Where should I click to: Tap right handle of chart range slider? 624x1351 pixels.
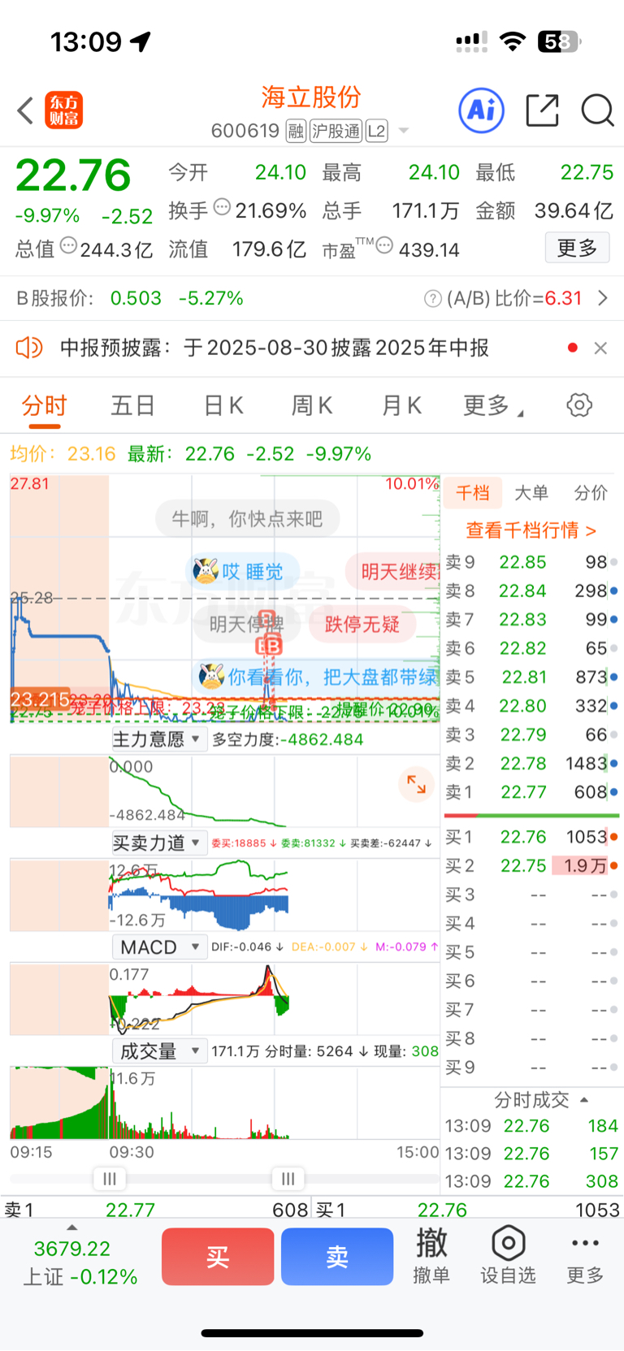[288, 1178]
